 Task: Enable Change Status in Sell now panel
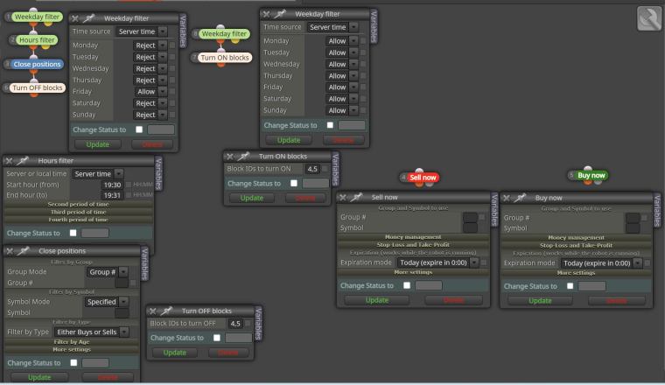pos(407,285)
